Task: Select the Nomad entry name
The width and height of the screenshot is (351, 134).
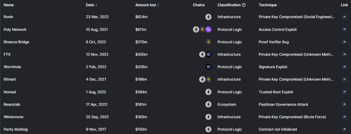Action: click(10, 92)
